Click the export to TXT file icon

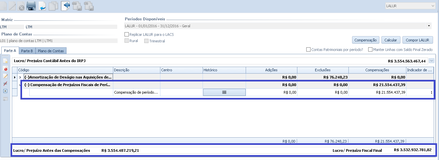coord(77,6)
